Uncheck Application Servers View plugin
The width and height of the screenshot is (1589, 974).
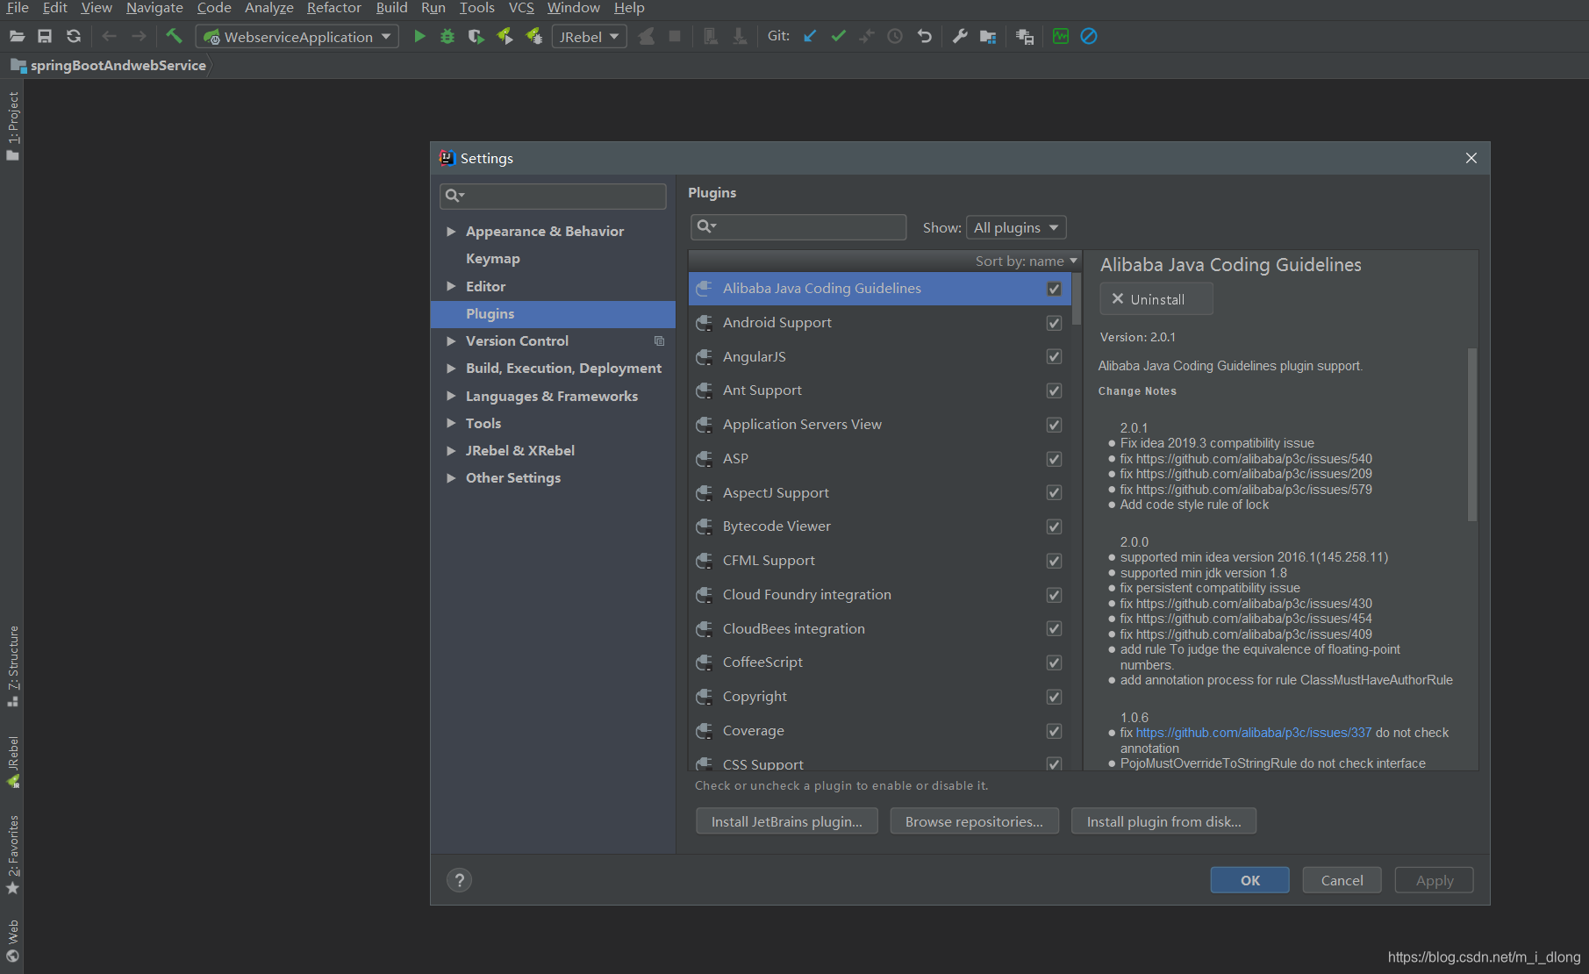(x=1054, y=425)
